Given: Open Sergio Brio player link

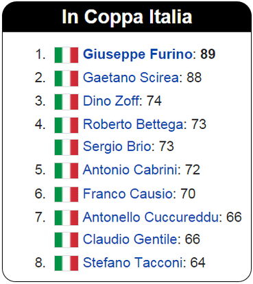Looking at the screenshot, I should (117, 147).
